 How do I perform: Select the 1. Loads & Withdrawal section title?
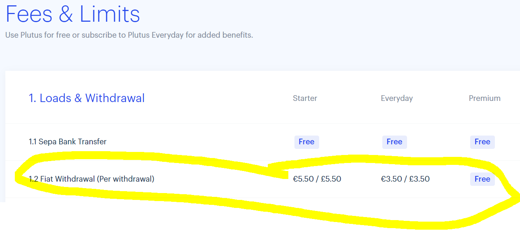[87, 98]
